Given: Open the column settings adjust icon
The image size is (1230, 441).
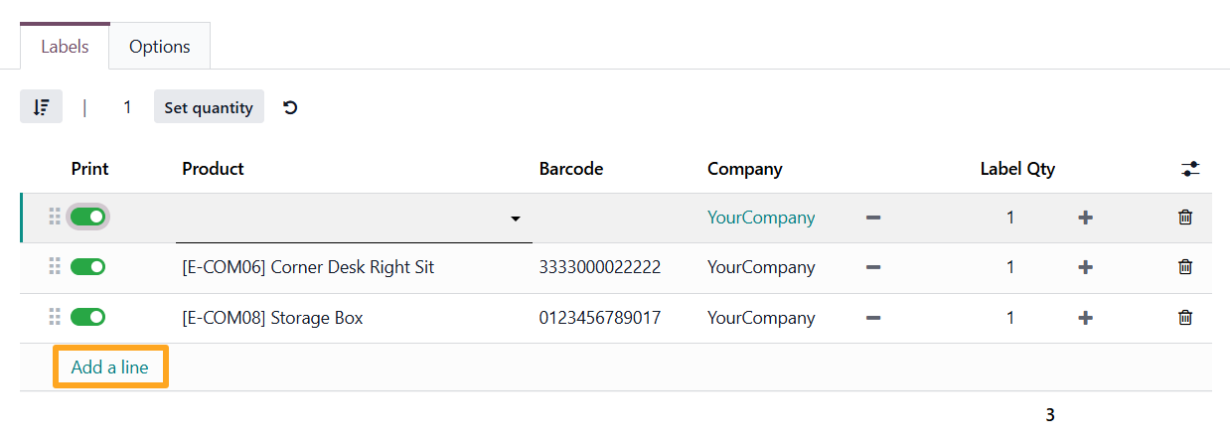Looking at the screenshot, I should [1190, 169].
